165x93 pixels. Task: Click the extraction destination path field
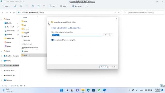(x=77, y=35)
